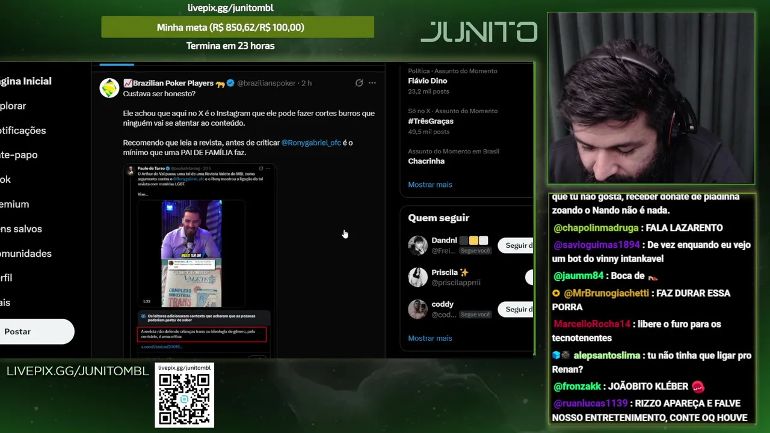This screenshot has width=770, height=433.
Task: Click Quem seguir heading
Action: point(439,218)
